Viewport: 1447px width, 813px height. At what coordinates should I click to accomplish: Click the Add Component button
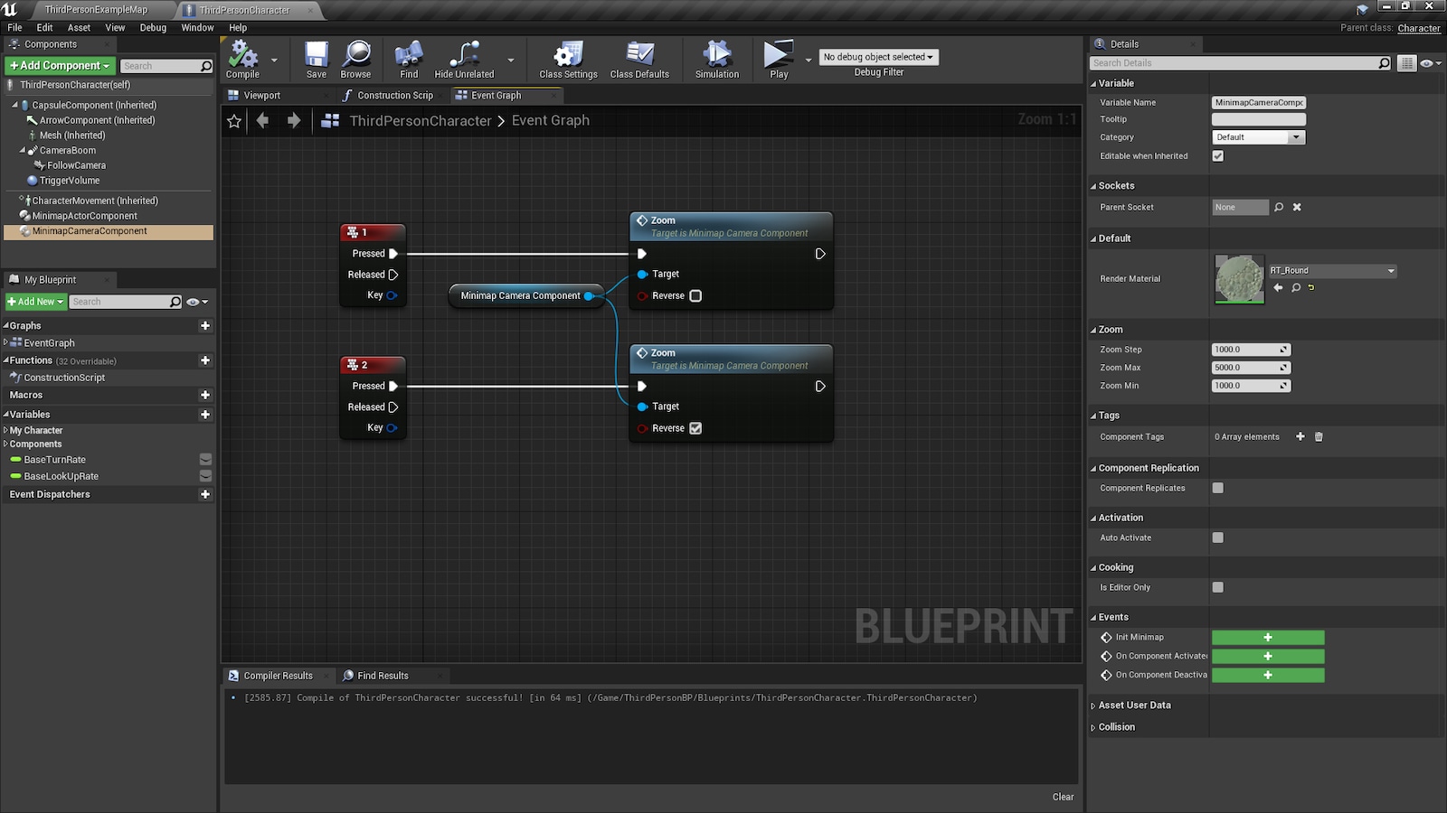[x=58, y=65]
